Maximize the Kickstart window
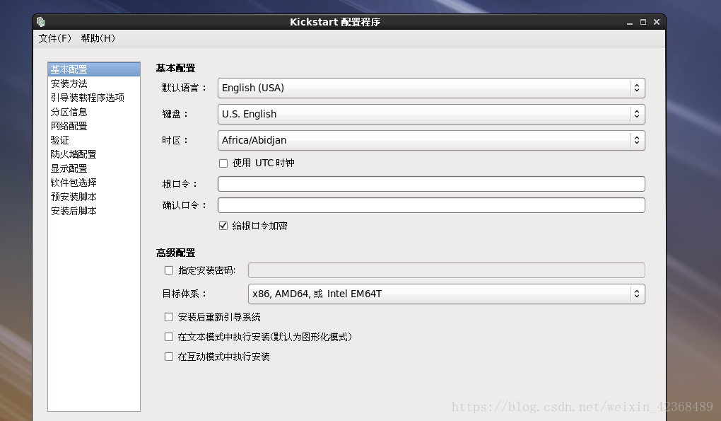 point(643,22)
